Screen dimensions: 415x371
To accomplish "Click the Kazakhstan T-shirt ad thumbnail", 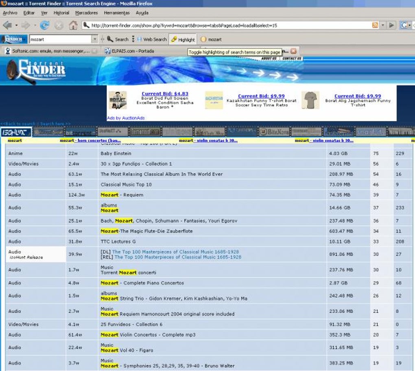I will point(214,100).
